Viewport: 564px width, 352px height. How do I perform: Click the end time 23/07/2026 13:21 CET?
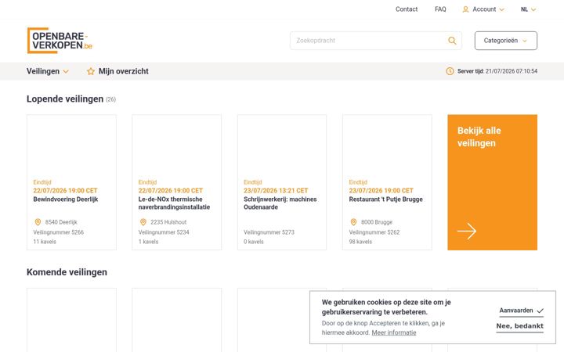click(276, 191)
